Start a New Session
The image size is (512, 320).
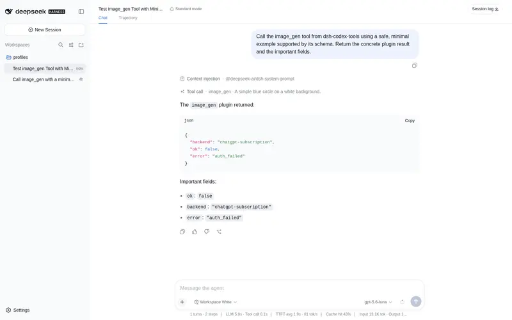(45, 29)
